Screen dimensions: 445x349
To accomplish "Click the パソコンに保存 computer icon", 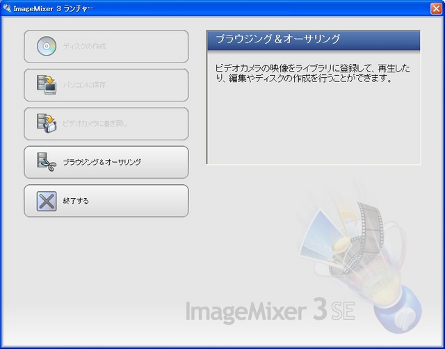I will pyautogui.click(x=47, y=85).
